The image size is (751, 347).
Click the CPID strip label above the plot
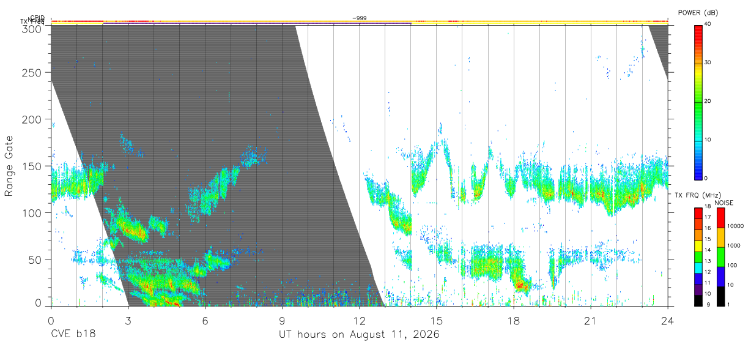(37, 18)
